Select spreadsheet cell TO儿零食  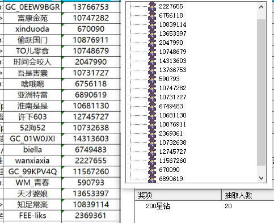coord(32,51)
